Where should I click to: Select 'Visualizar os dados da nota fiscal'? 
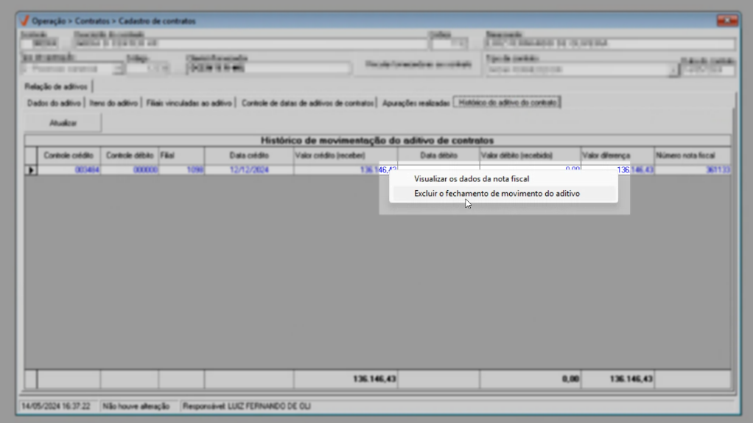[472, 178]
